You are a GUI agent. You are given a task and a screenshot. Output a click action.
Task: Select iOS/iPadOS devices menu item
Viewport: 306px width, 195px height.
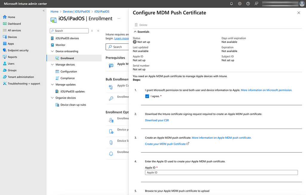[67, 38]
